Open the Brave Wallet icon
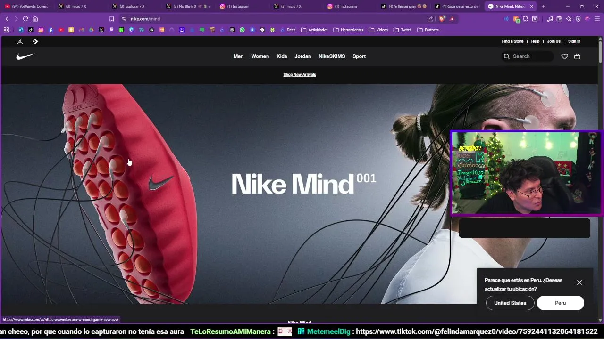The width and height of the screenshot is (604, 339). pyautogui.click(x=559, y=19)
